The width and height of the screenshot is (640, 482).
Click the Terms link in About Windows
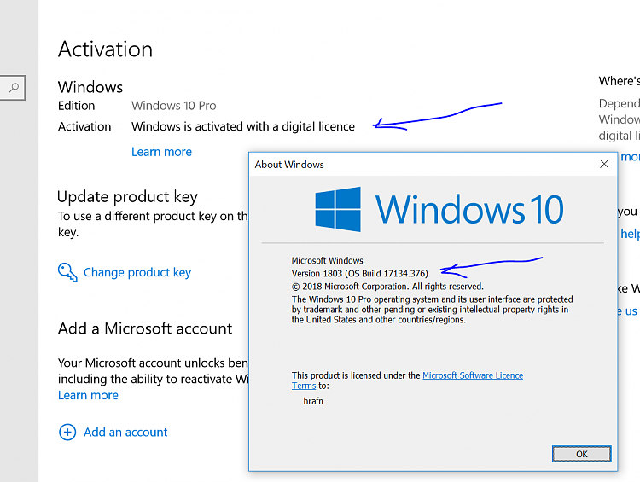pos(304,386)
